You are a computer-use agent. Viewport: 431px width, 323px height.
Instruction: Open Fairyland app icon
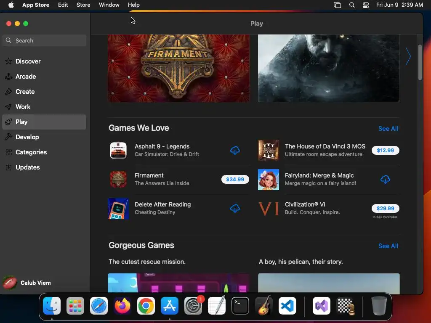268,179
